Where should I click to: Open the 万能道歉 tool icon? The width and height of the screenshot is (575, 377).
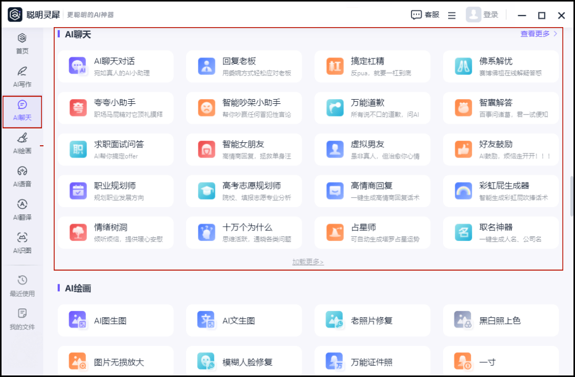(x=335, y=108)
